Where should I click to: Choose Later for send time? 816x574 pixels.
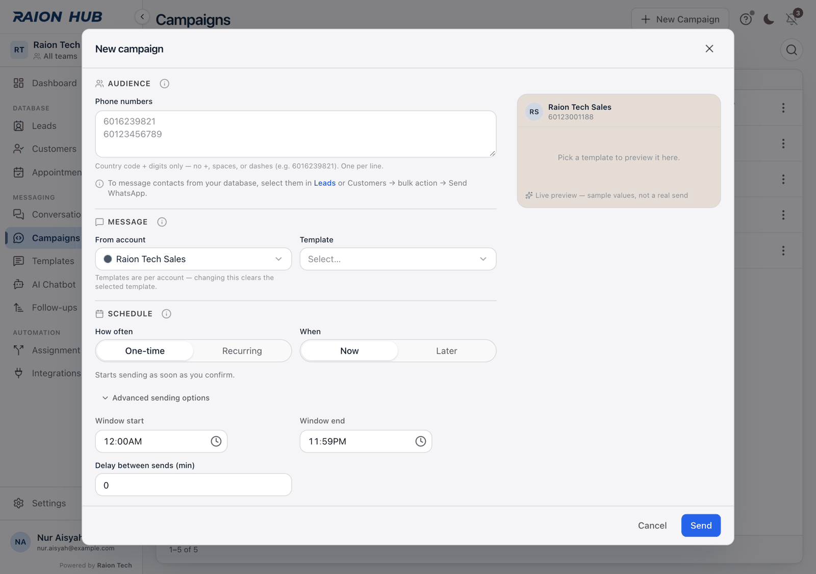pos(447,351)
